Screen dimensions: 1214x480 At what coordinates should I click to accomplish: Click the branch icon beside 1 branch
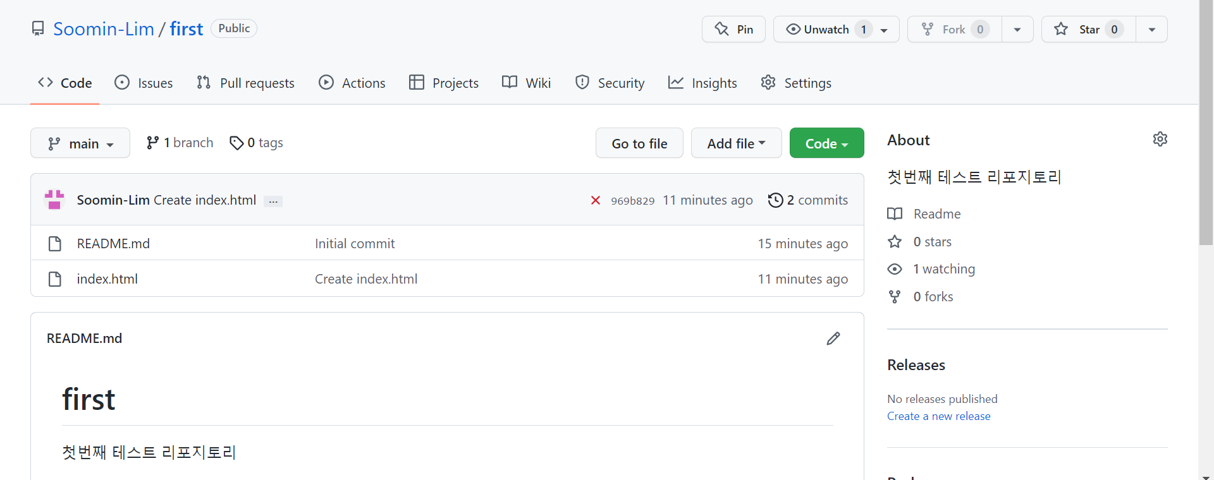(152, 143)
